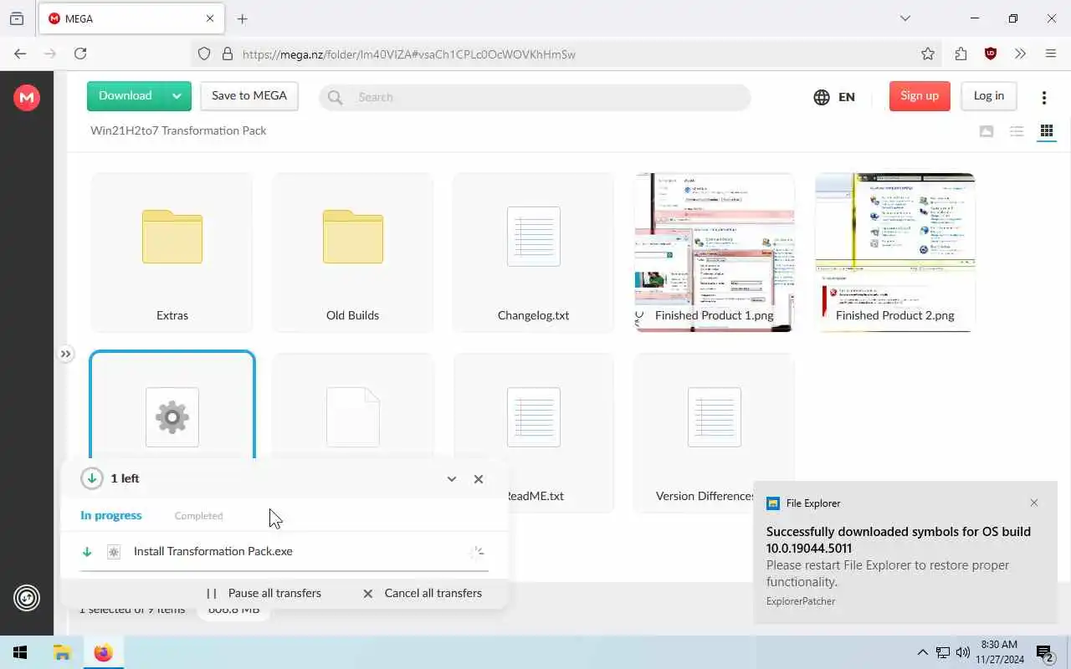Viewport: 1071px width, 669px height.
Task: Switch to list view
Action: tap(1017, 130)
